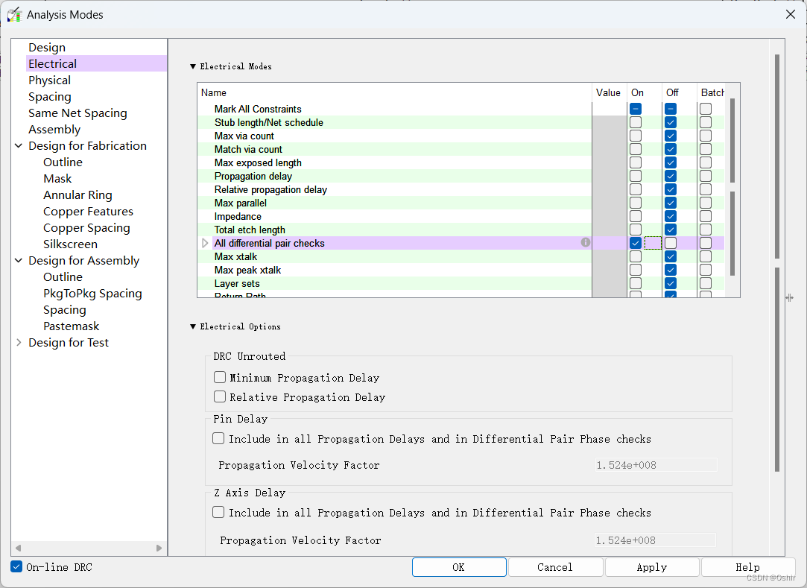Expand the Design for Test tree node

(19, 343)
